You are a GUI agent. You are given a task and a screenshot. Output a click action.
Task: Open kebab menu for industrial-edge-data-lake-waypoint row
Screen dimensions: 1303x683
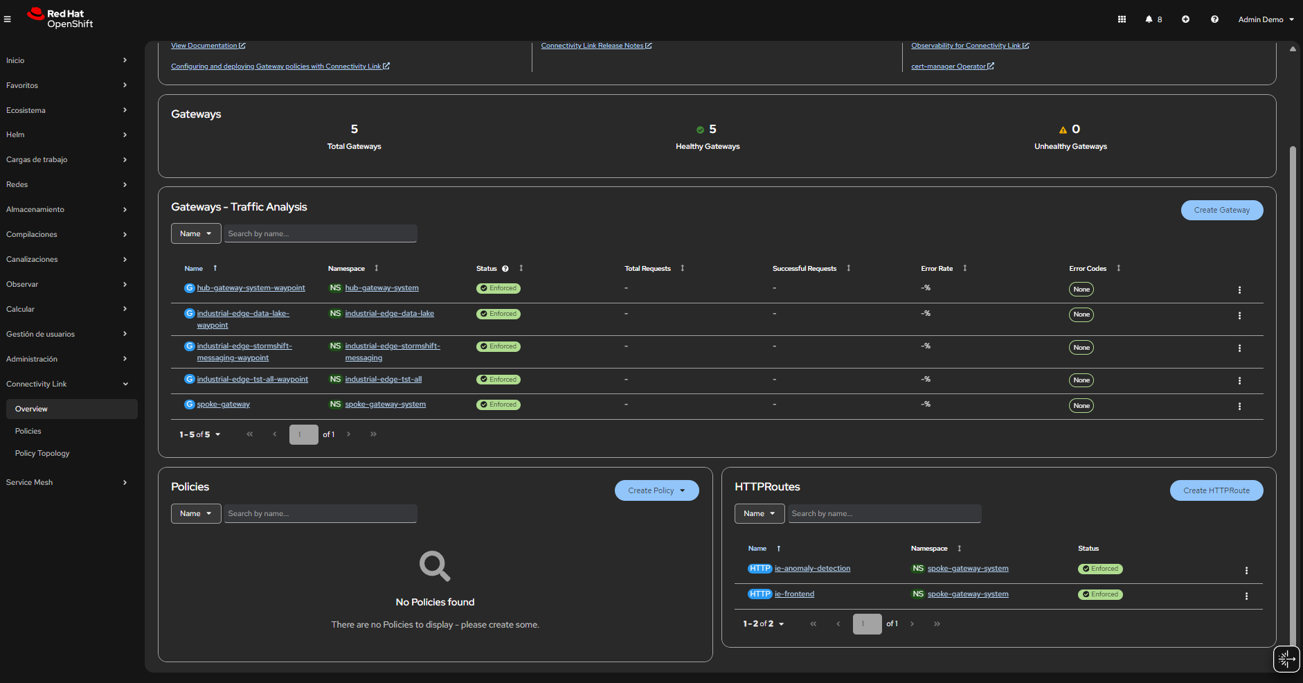coord(1239,316)
